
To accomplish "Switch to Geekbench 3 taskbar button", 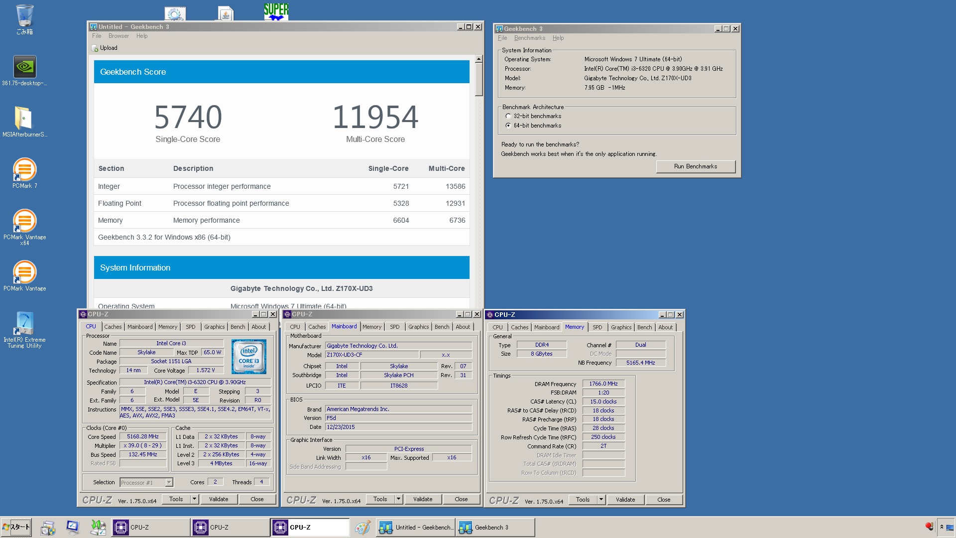I will pyautogui.click(x=495, y=527).
